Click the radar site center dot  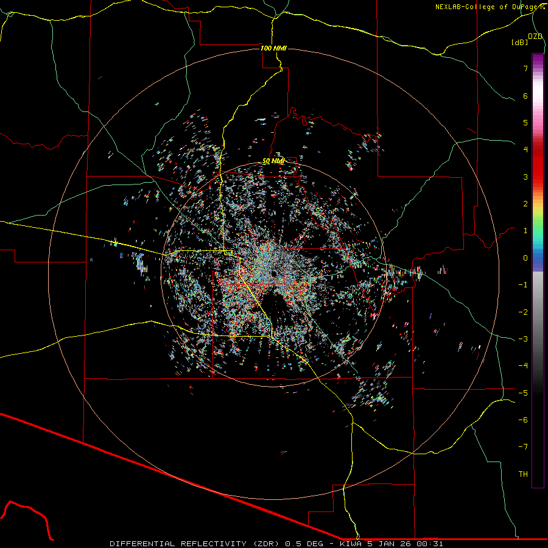click(x=273, y=273)
